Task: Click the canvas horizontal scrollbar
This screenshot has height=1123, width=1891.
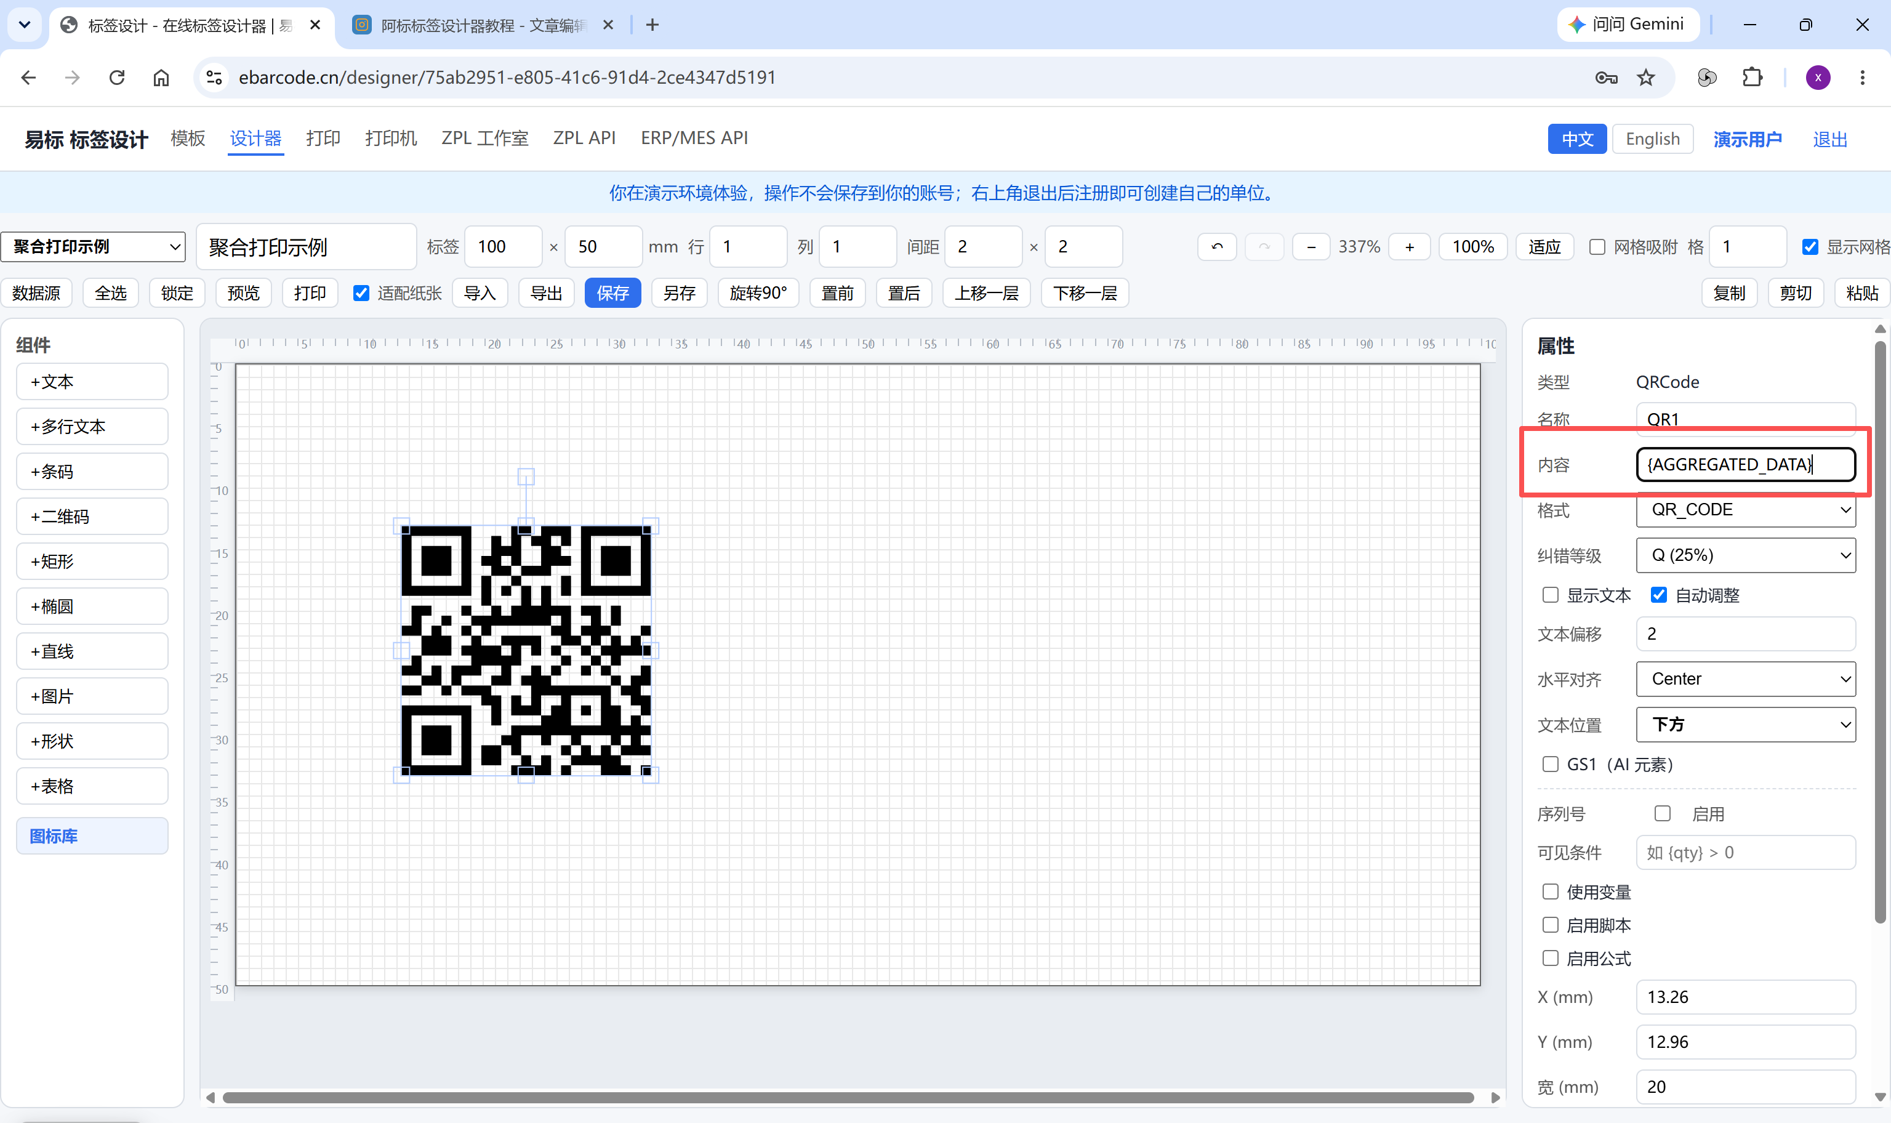Action: 848,1097
